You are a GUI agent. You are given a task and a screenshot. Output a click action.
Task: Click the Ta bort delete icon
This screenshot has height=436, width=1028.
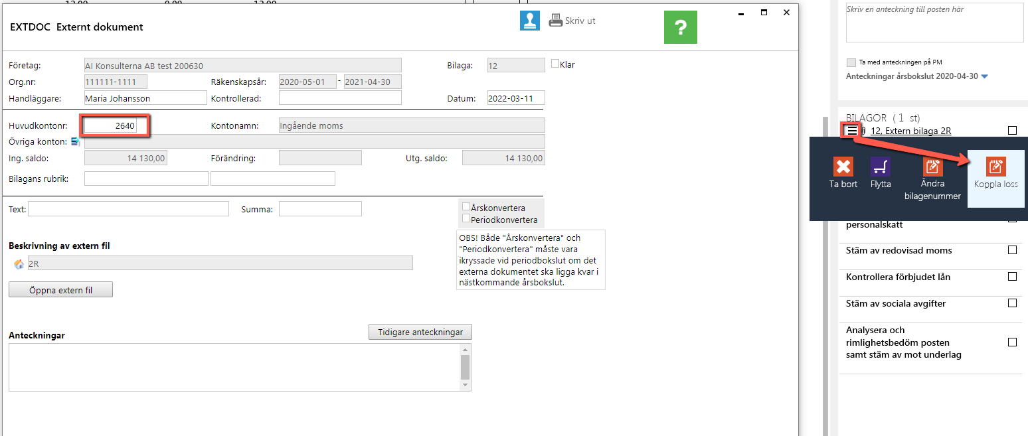pos(843,166)
